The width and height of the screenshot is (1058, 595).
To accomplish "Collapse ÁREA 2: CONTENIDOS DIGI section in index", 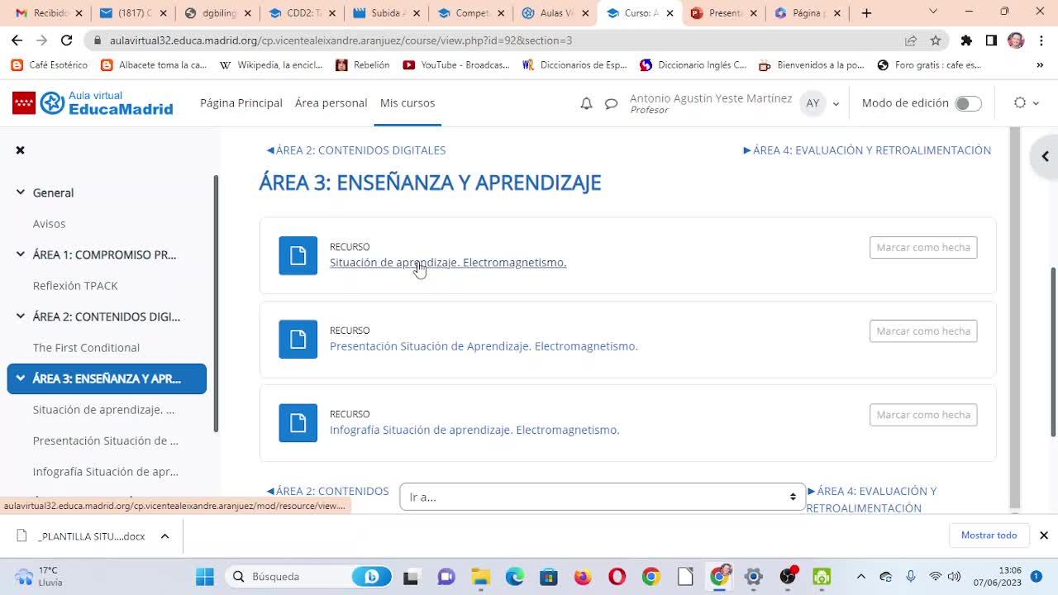I will click(21, 317).
